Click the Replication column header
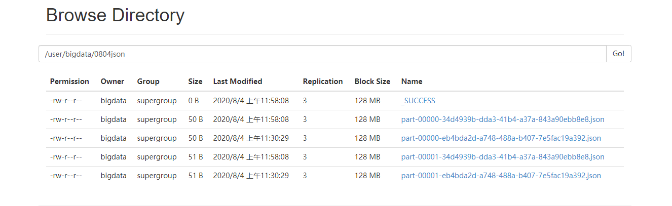Screen dimensions: 672x206 (x=323, y=81)
